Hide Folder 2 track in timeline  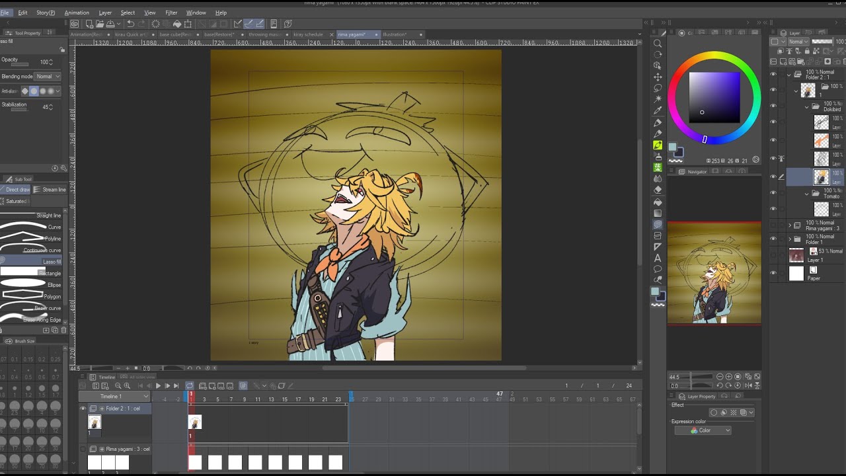click(83, 409)
